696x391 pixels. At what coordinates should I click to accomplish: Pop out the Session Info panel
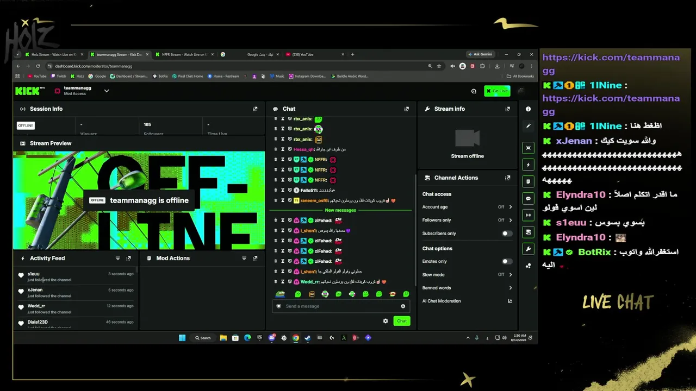tap(255, 109)
